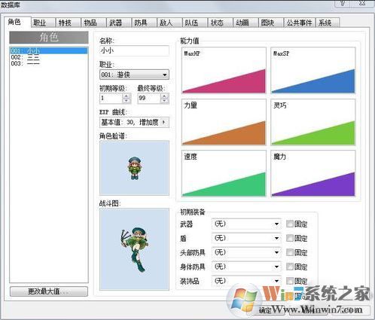Open the 敌人 tab
Image resolution: width=375 pixels, height=320 pixels.
click(x=169, y=23)
